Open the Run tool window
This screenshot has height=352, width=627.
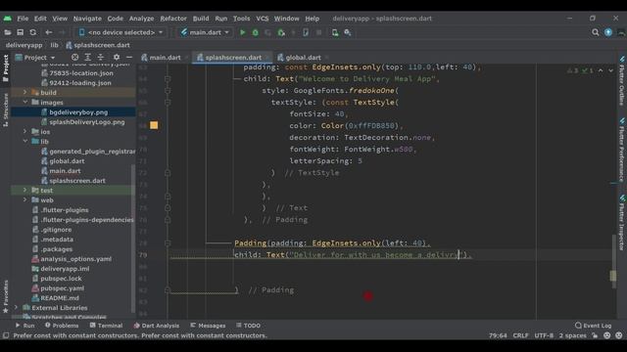(24, 326)
